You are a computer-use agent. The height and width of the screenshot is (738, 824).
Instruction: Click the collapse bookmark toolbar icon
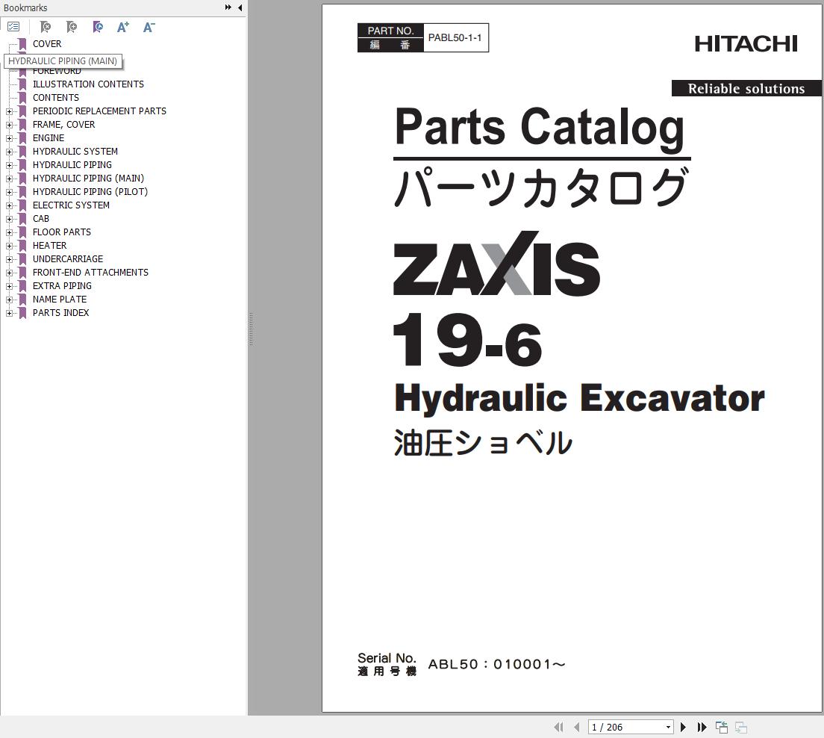[x=46, y=27]
